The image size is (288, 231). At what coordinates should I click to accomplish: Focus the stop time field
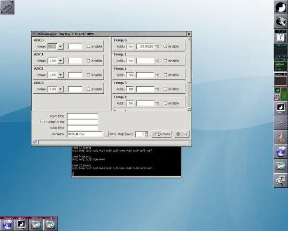(83, 128)
